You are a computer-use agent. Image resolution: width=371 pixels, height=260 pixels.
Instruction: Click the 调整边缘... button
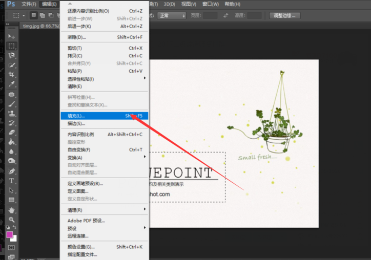(289, 16)
